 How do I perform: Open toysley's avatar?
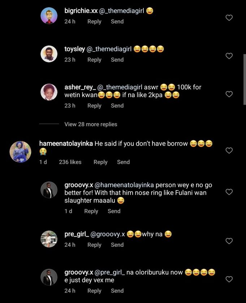pyautogui.click(x=49, y=54)
